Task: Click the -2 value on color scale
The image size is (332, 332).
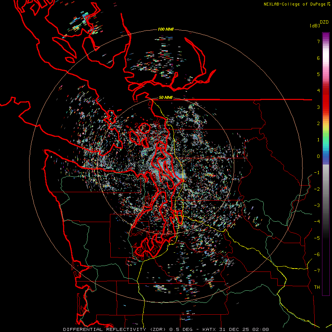Action: click(317, 189)
